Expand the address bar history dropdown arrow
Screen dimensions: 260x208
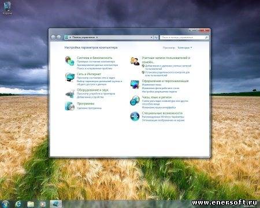[x=151, y=38]
